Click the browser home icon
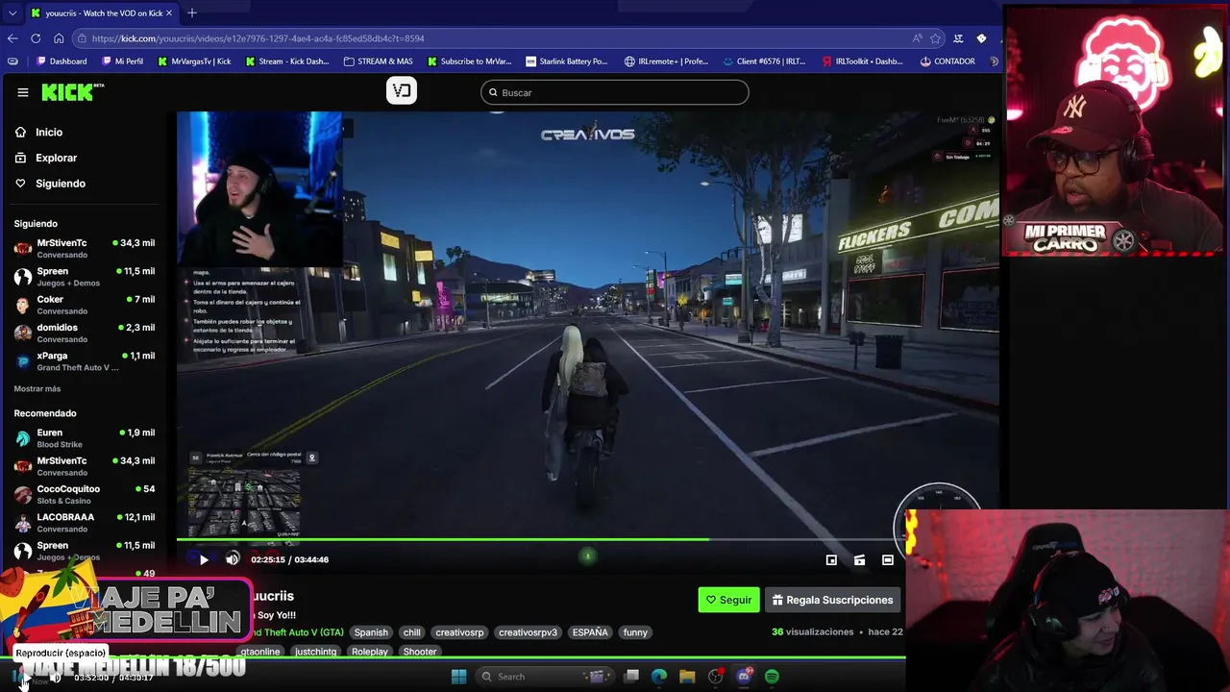This screenshot has height=692, width=1230. pyautogui.click(x=59, y=38)
